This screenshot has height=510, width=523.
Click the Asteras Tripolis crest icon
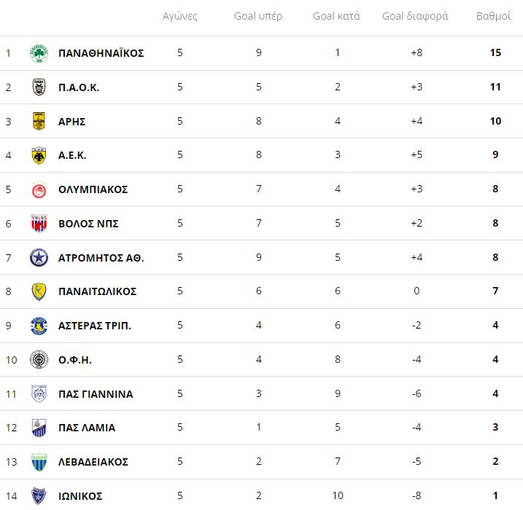coord(39,326)
